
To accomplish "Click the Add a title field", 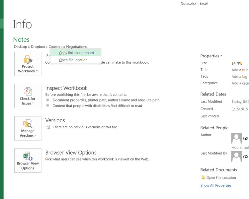I will click(x=240, y=70).
